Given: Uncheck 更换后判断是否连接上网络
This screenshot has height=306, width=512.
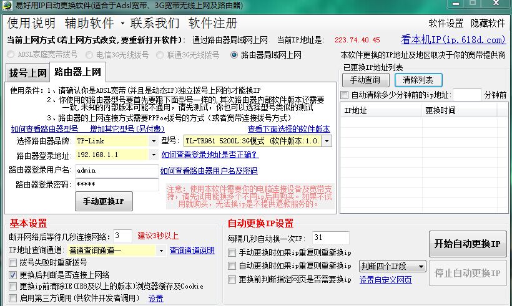Looking at the screenshot, I should 14,274.
